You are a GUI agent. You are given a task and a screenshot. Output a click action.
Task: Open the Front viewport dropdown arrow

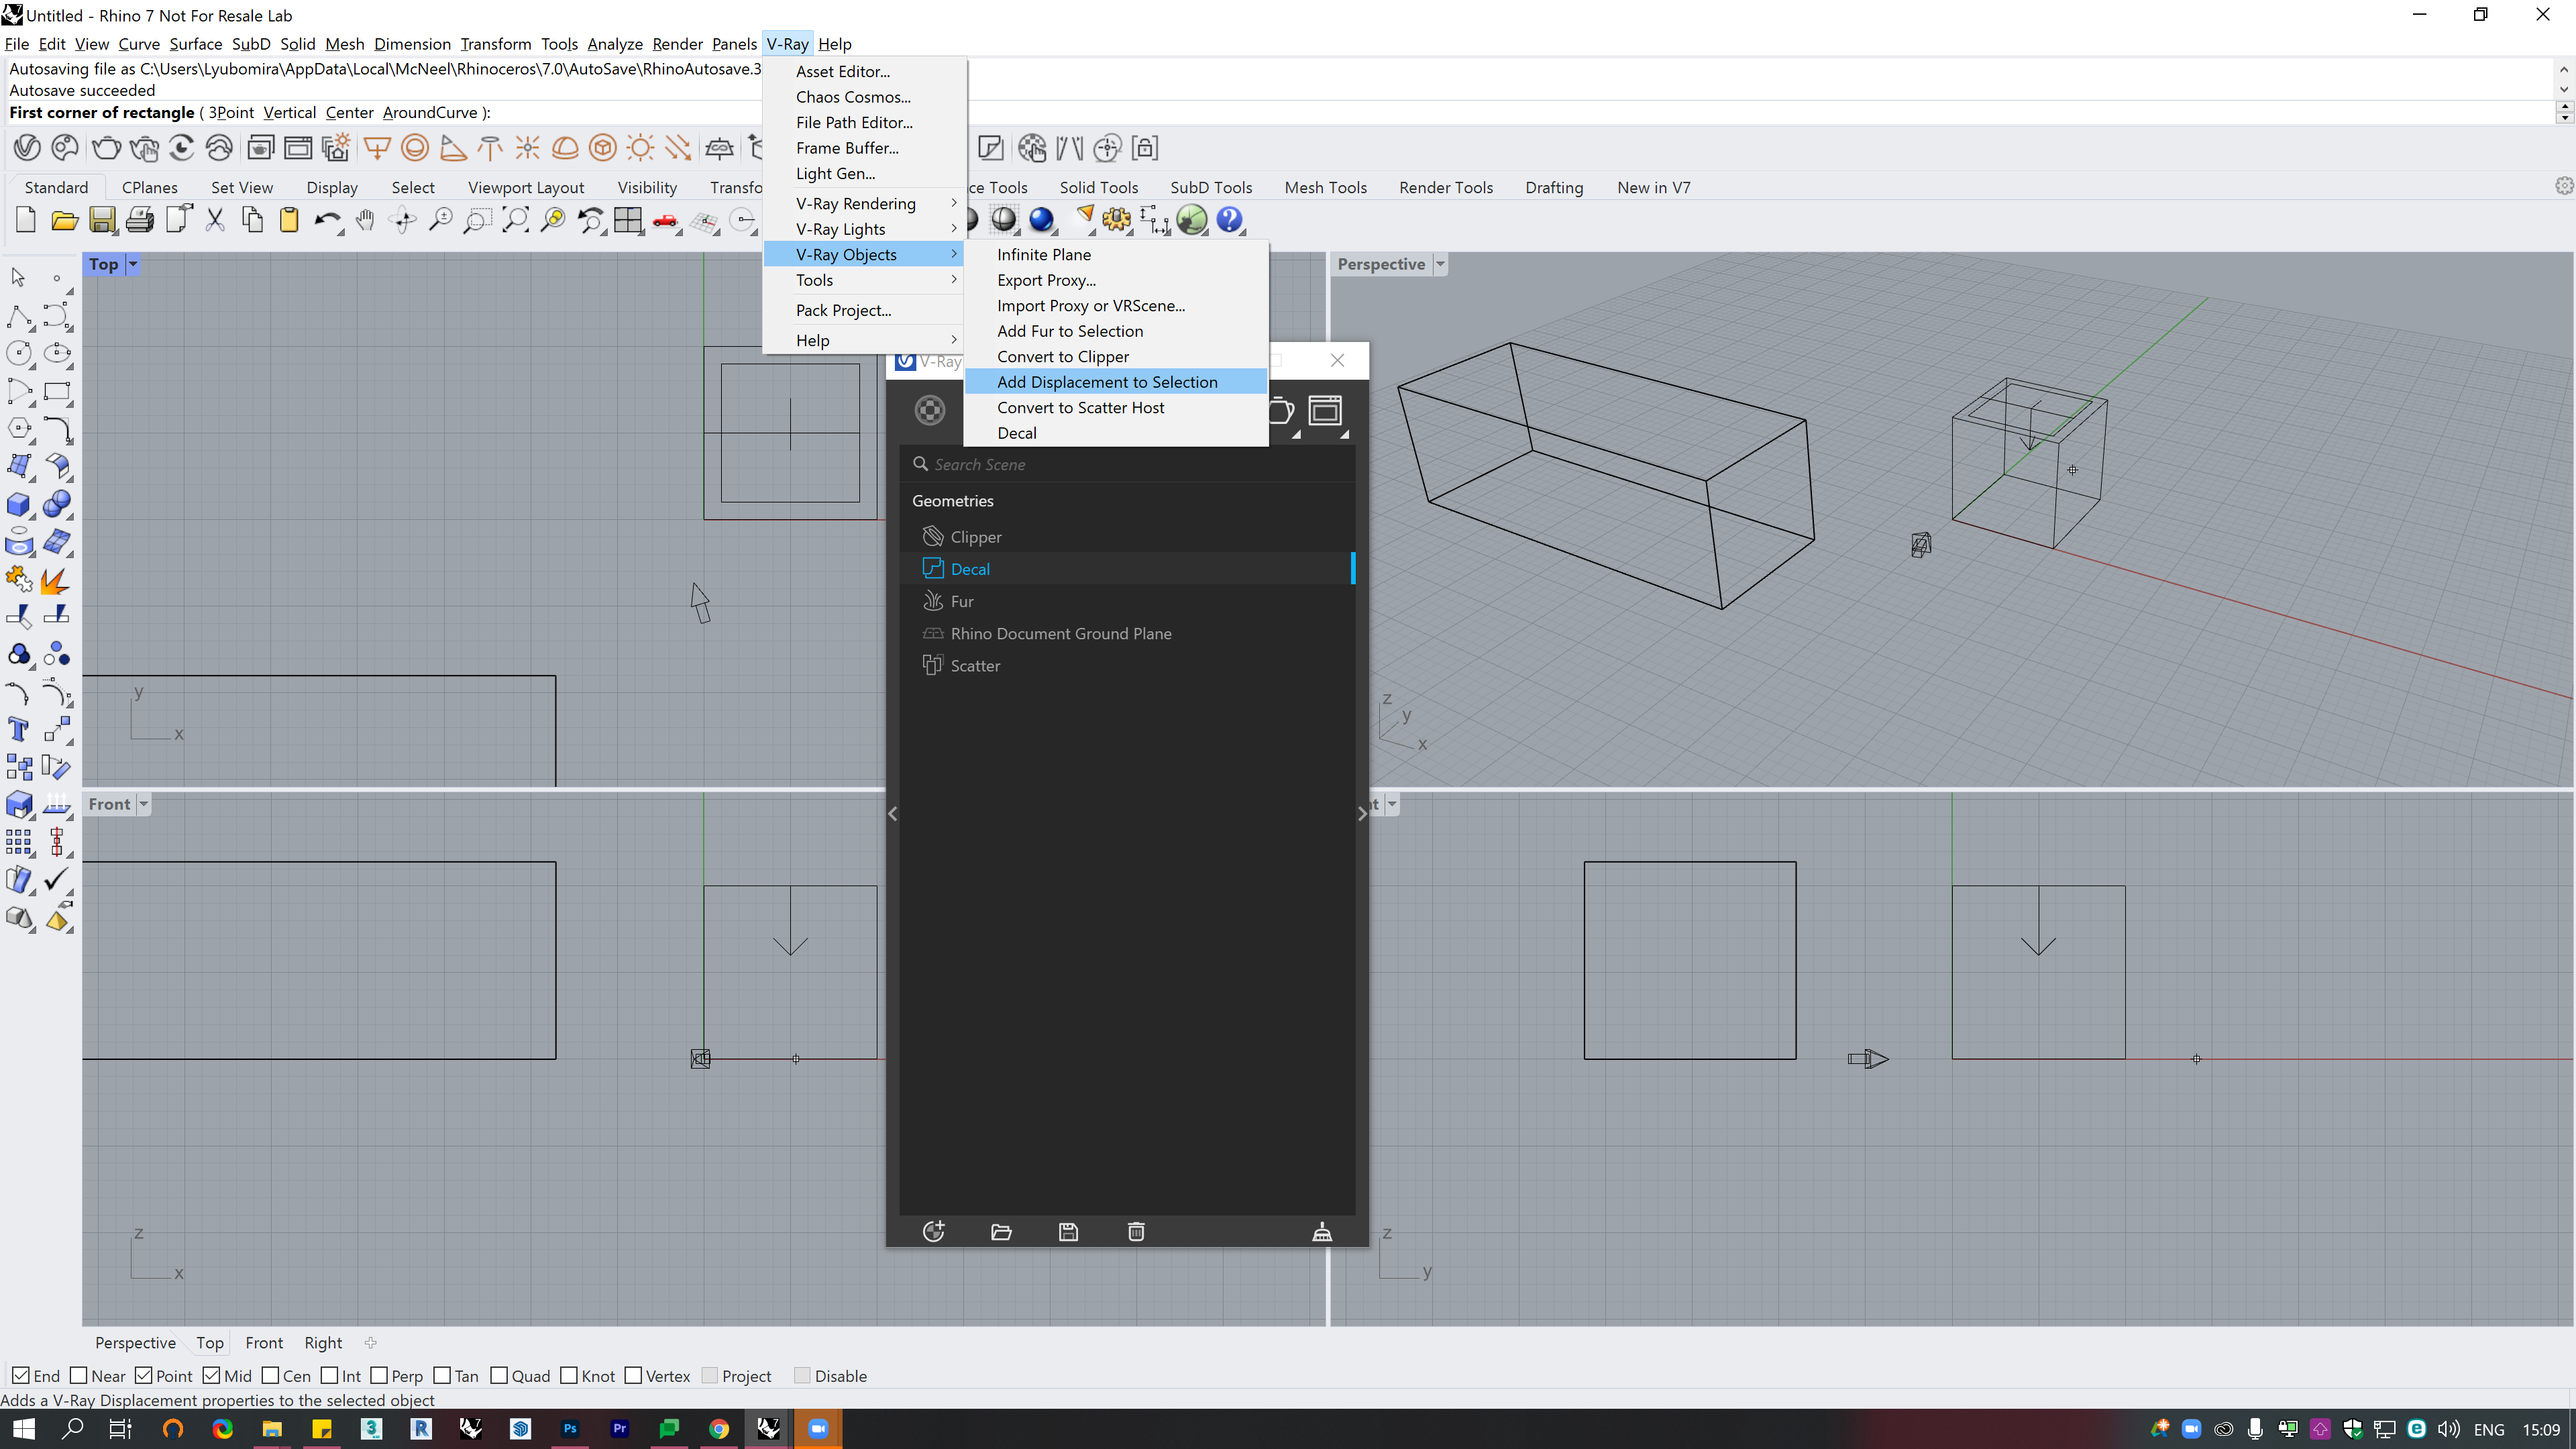click(144, 804)
